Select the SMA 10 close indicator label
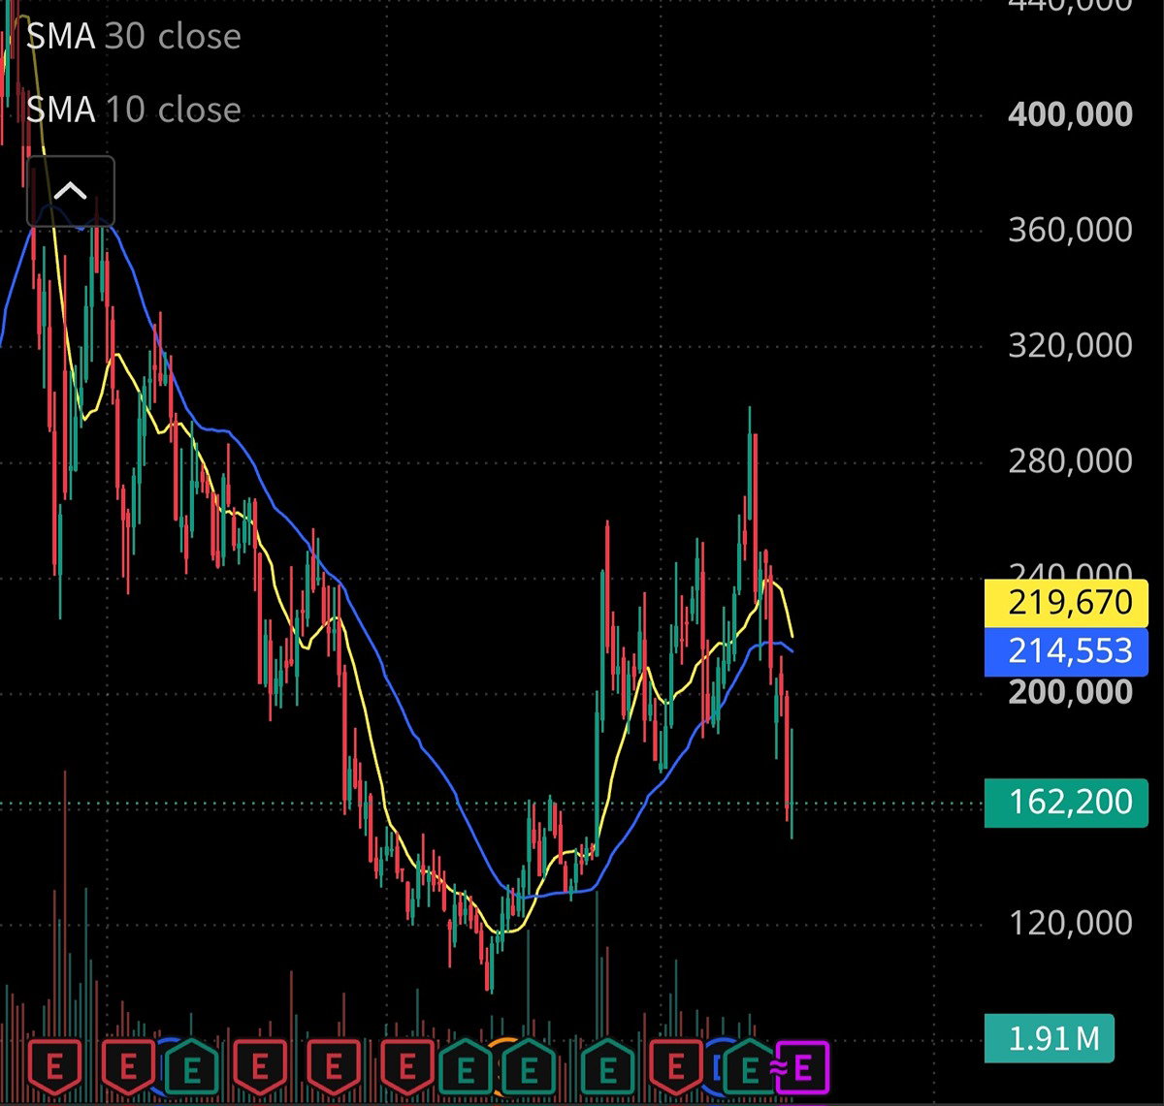The width and height of the screenshot is (1164, 1106). [134, 110]
